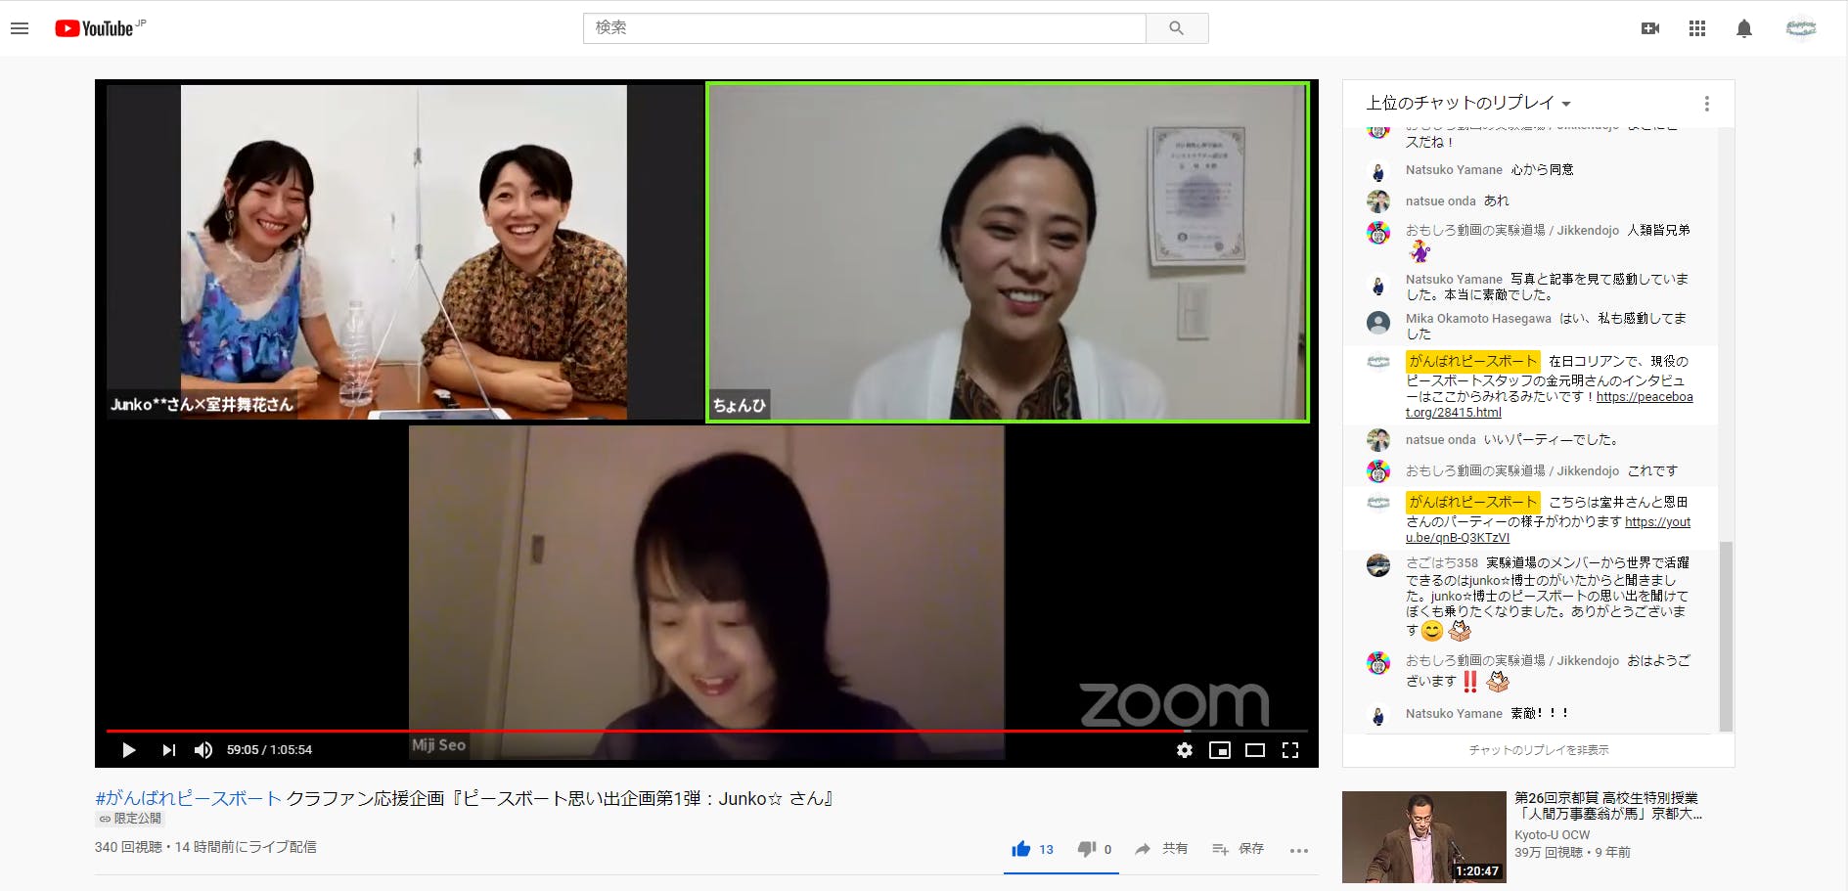The width and height of the screenshot is (1848, 891).
Task: Open the create video camera icon
Action: (x=1649, y=28)
